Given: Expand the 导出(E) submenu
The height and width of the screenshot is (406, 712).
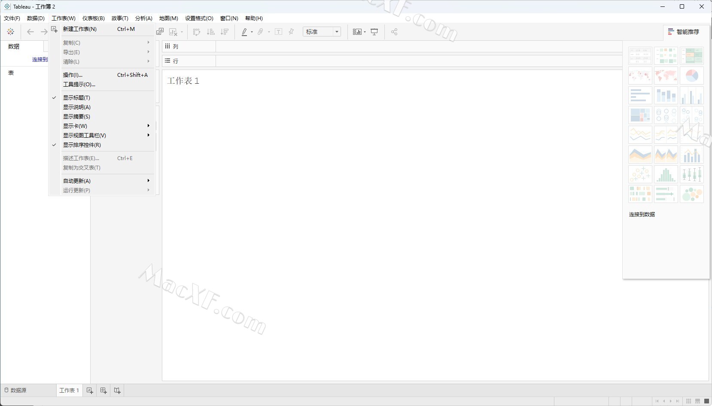Looking at the screenshot, I should click(102, 52).
